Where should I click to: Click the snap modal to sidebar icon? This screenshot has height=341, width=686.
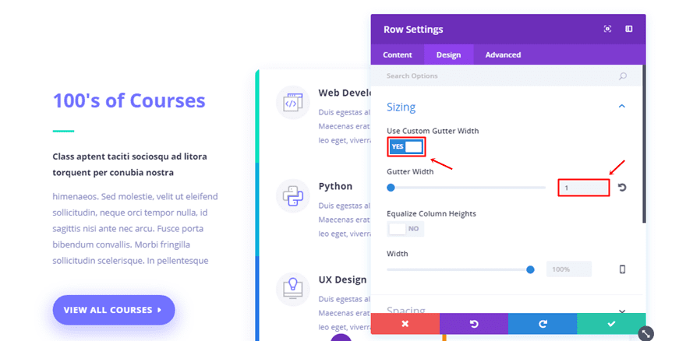628,30
